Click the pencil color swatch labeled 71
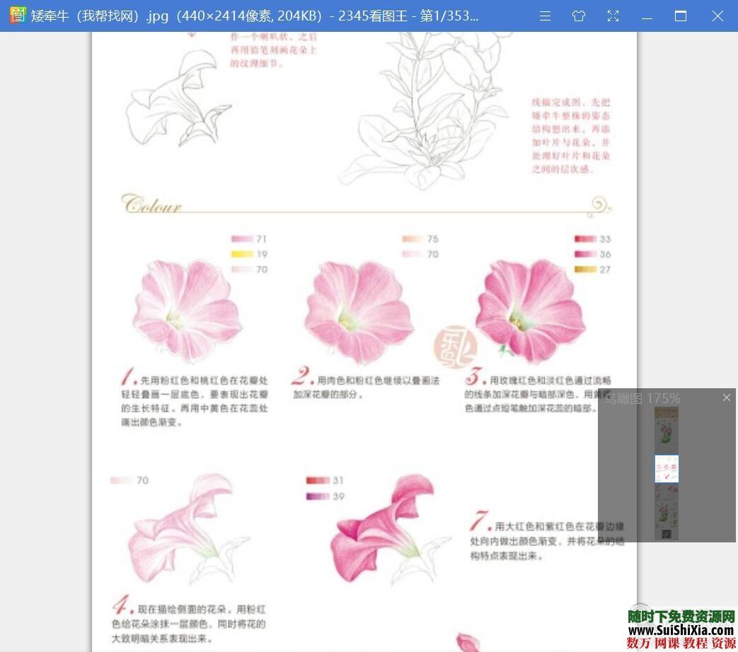The height and width of the screenshot is (652, 738). coord(241,239)
